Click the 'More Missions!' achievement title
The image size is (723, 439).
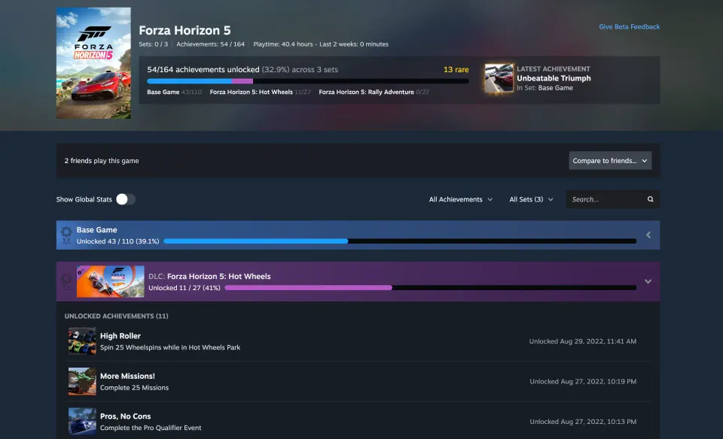click(127, 376)
